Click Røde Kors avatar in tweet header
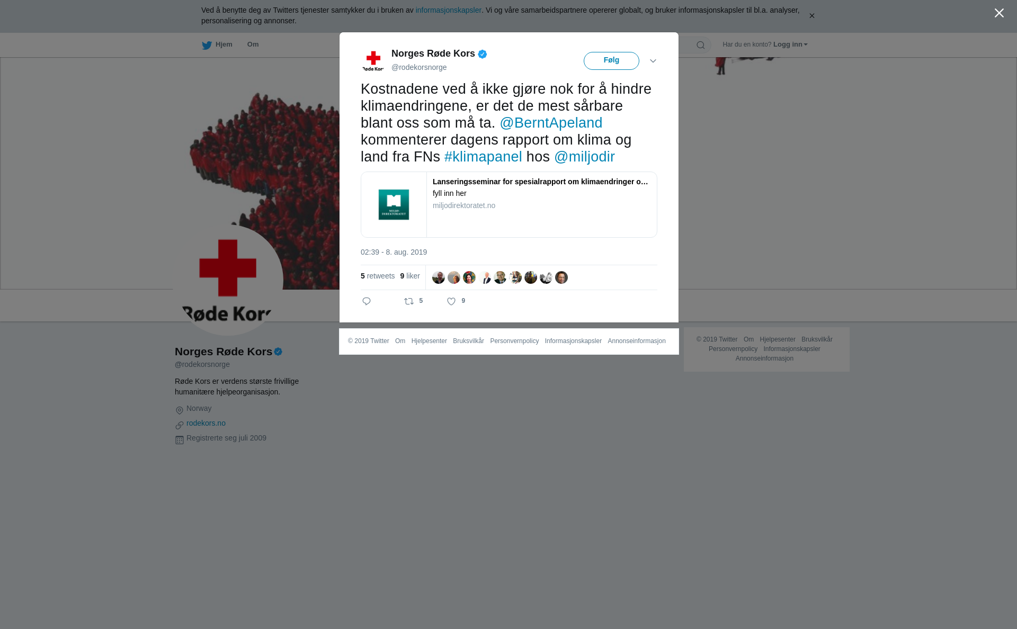 point(373,61)
